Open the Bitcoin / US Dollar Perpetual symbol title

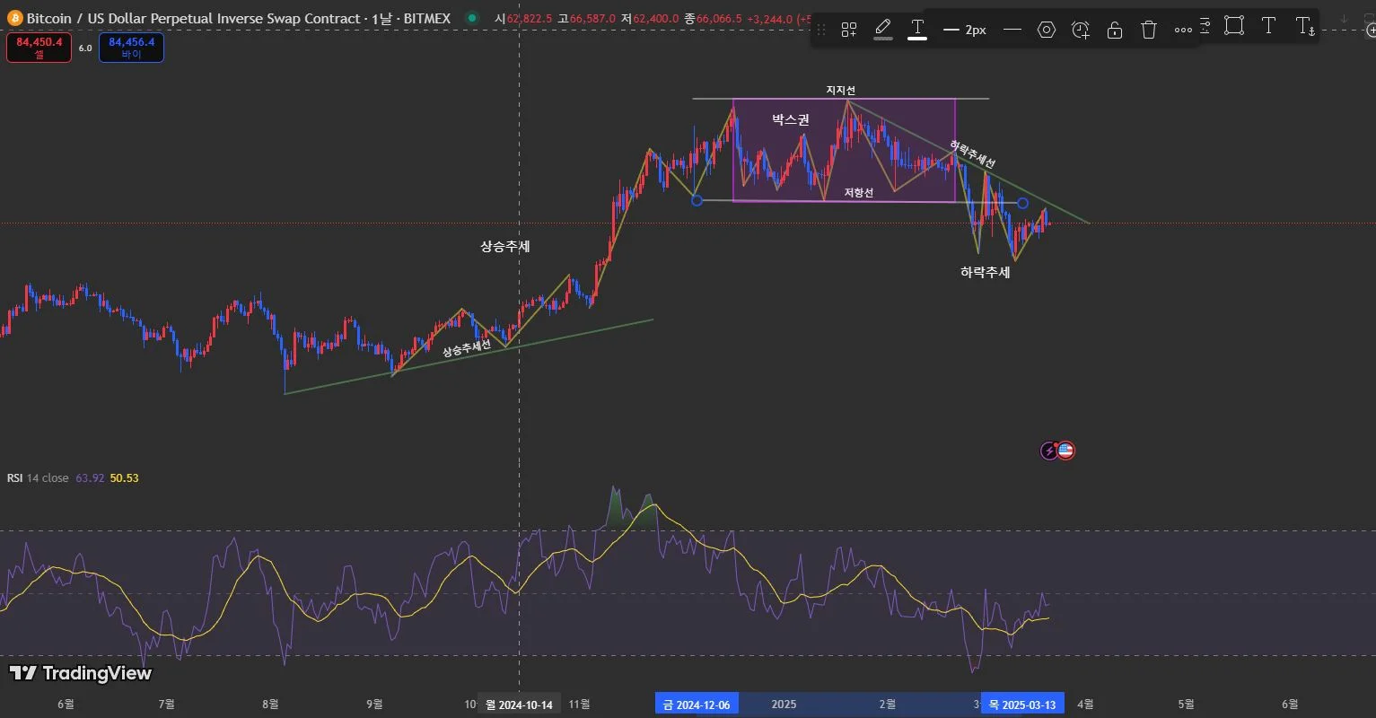[238, 19]
